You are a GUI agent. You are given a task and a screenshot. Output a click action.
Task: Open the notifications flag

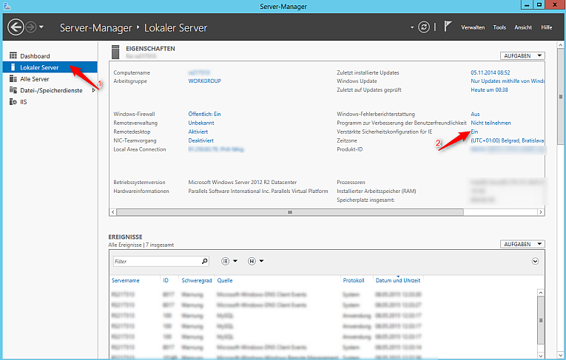coord(448,27)
